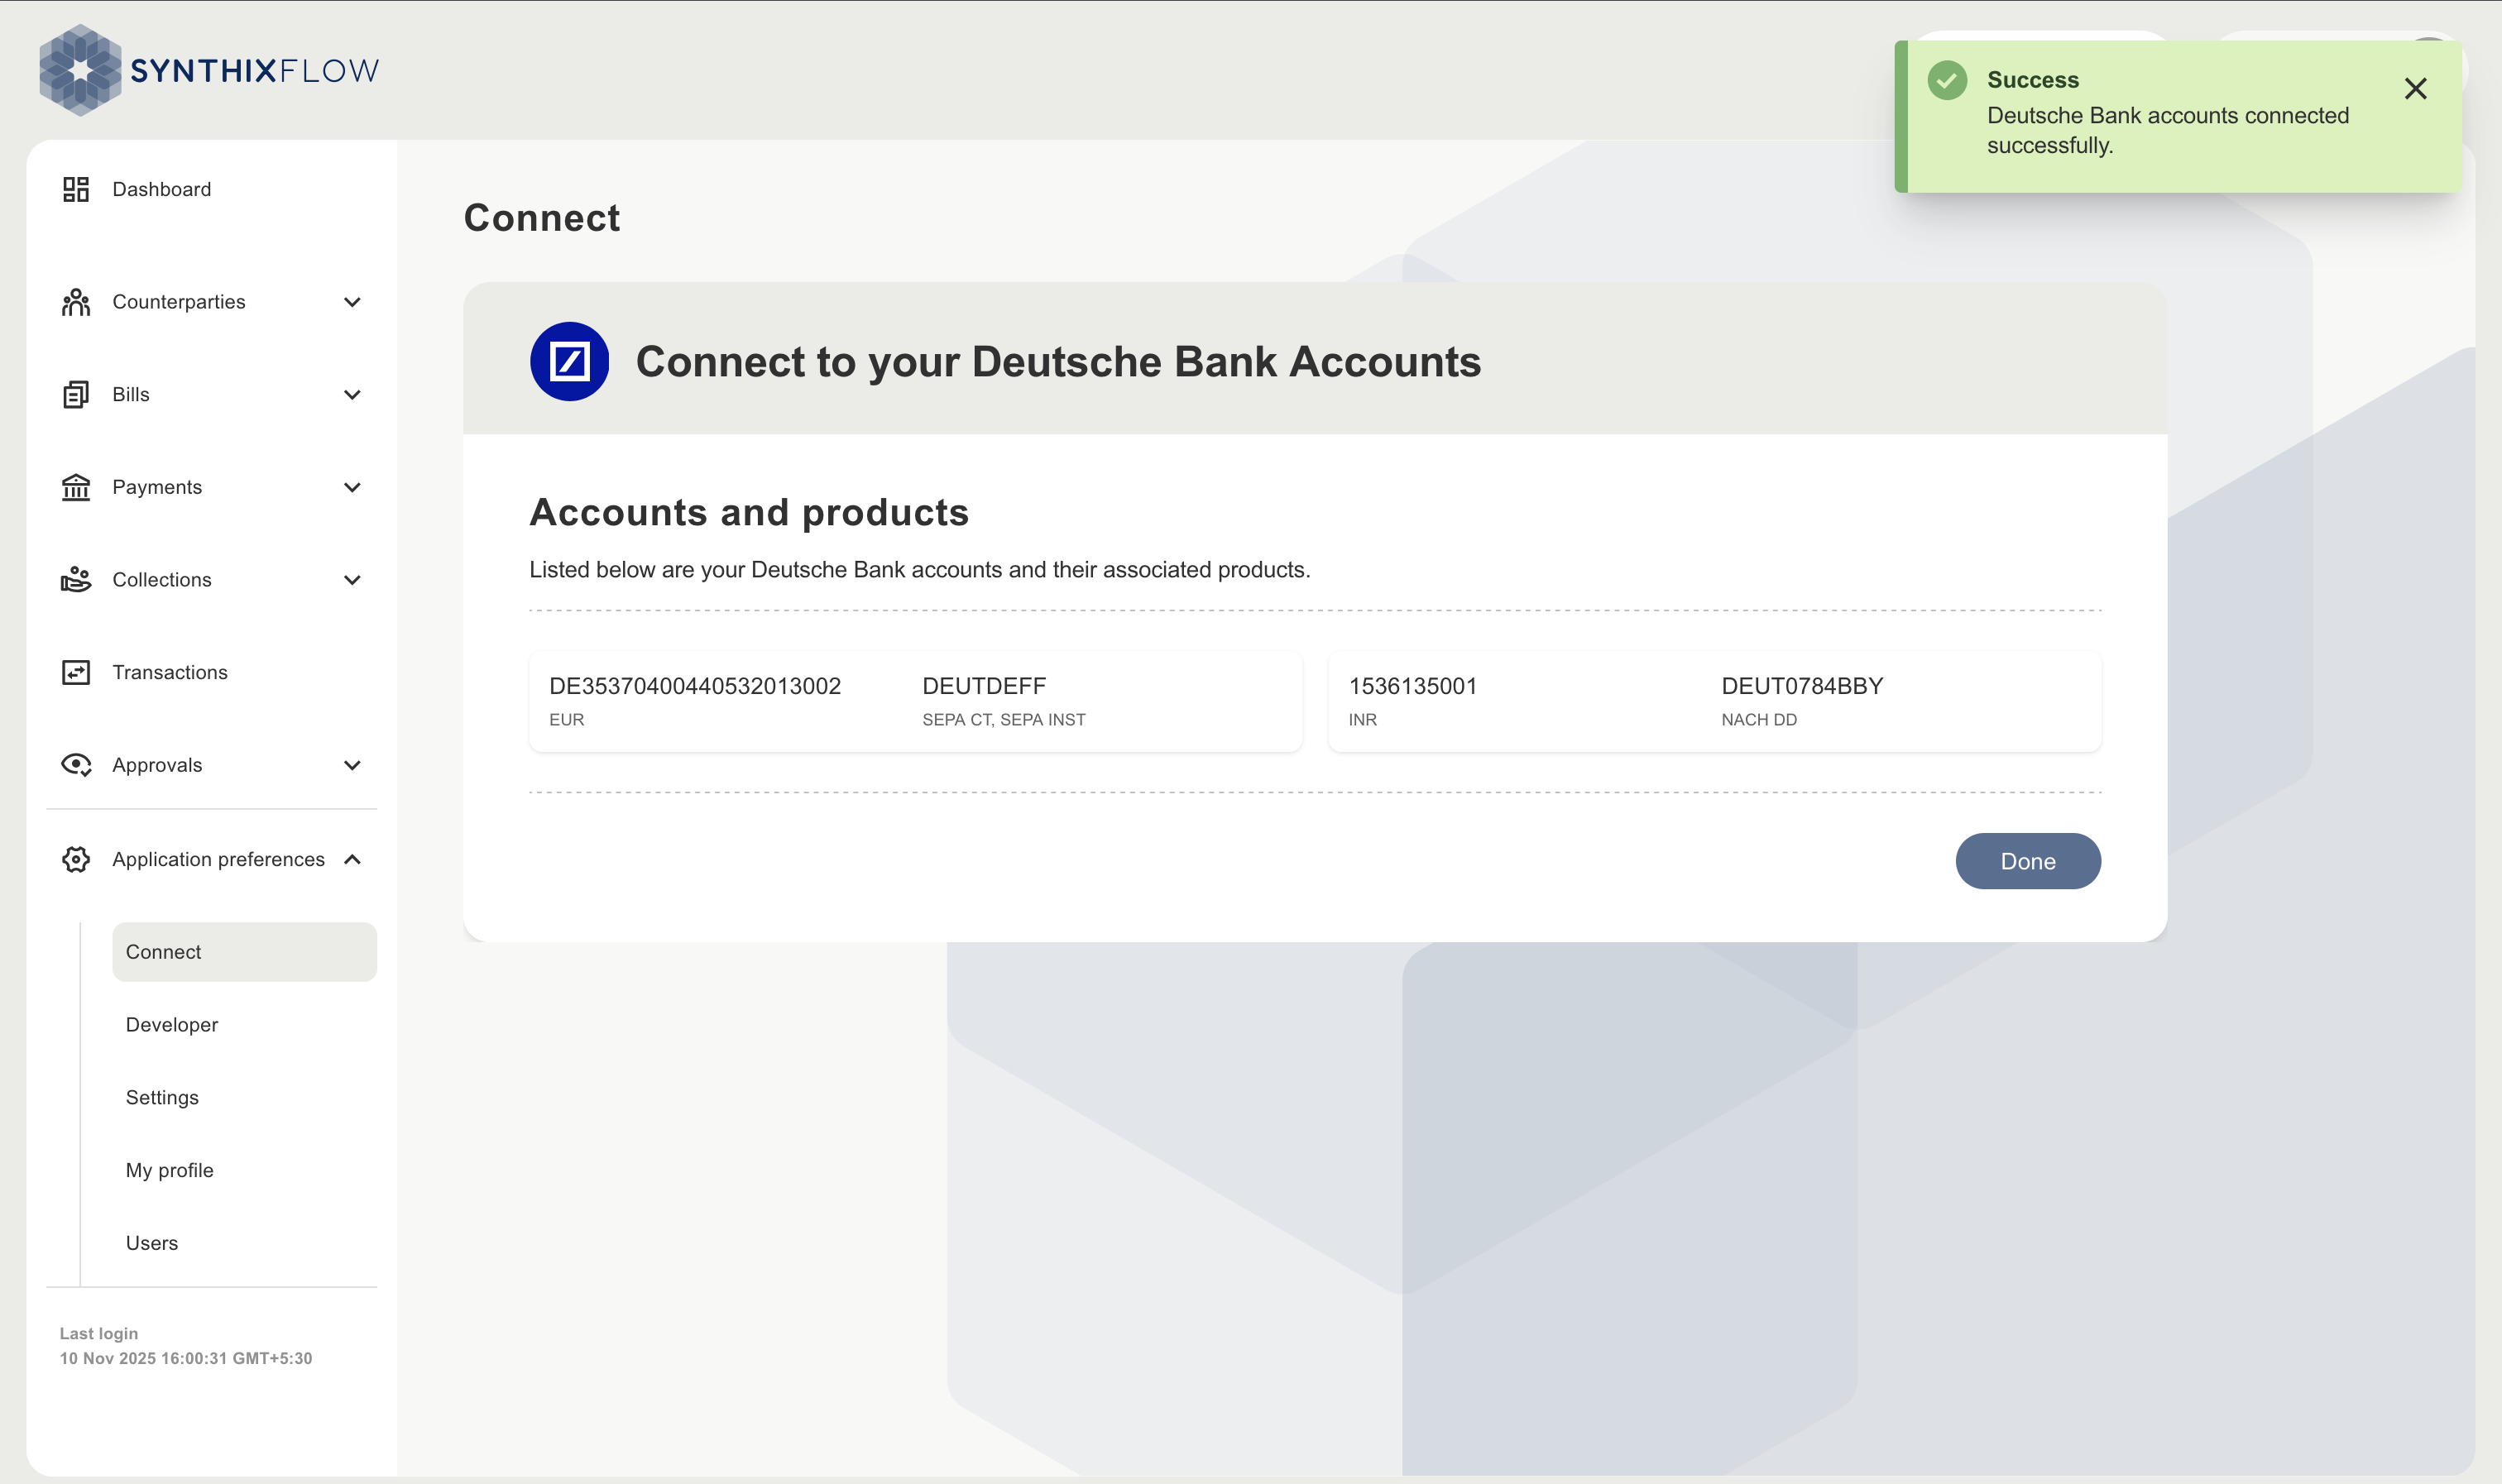Click the Connect to your Deutsche Bank Accounts title
This screenshot has width=2502, height=1484.
tap(1058, 361)
